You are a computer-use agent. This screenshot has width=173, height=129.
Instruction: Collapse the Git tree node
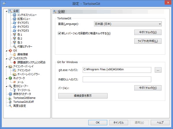7,51
